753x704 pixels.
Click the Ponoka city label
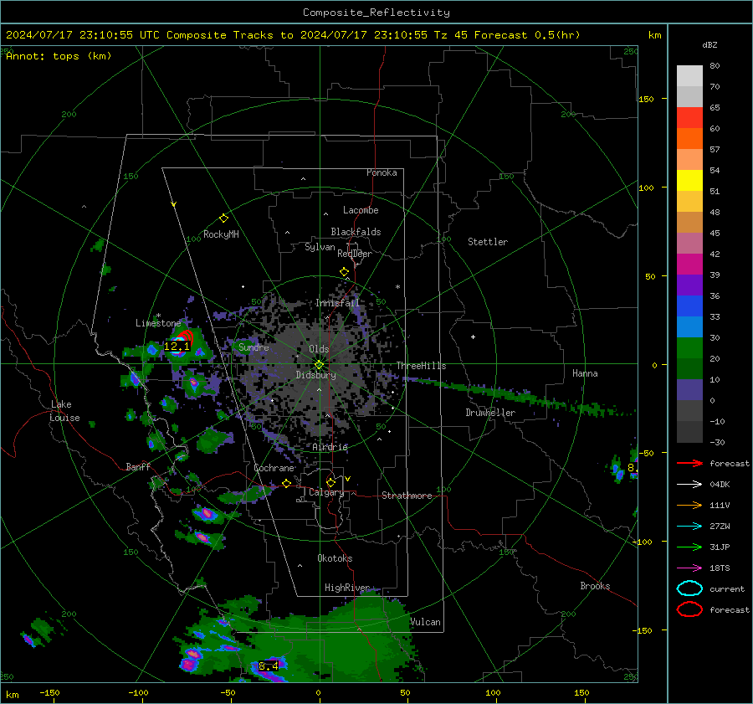[x=382, y=172]
